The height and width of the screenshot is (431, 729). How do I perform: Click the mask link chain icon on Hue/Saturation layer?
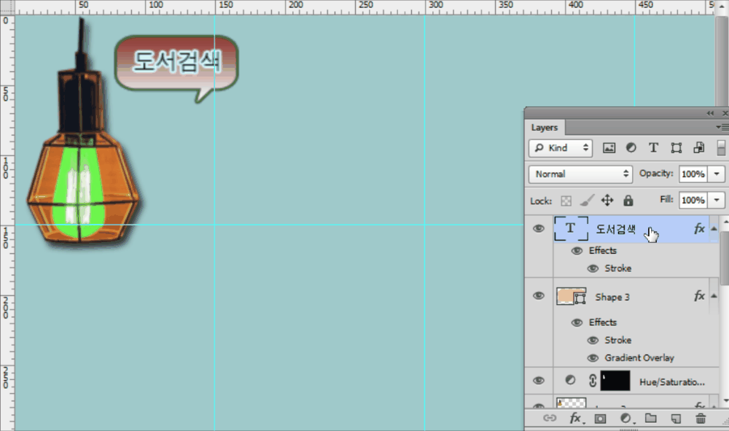tap(592, 381)
